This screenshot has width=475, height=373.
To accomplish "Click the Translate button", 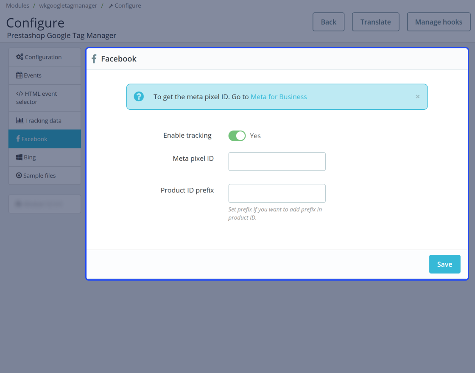I will pos(376,22).
